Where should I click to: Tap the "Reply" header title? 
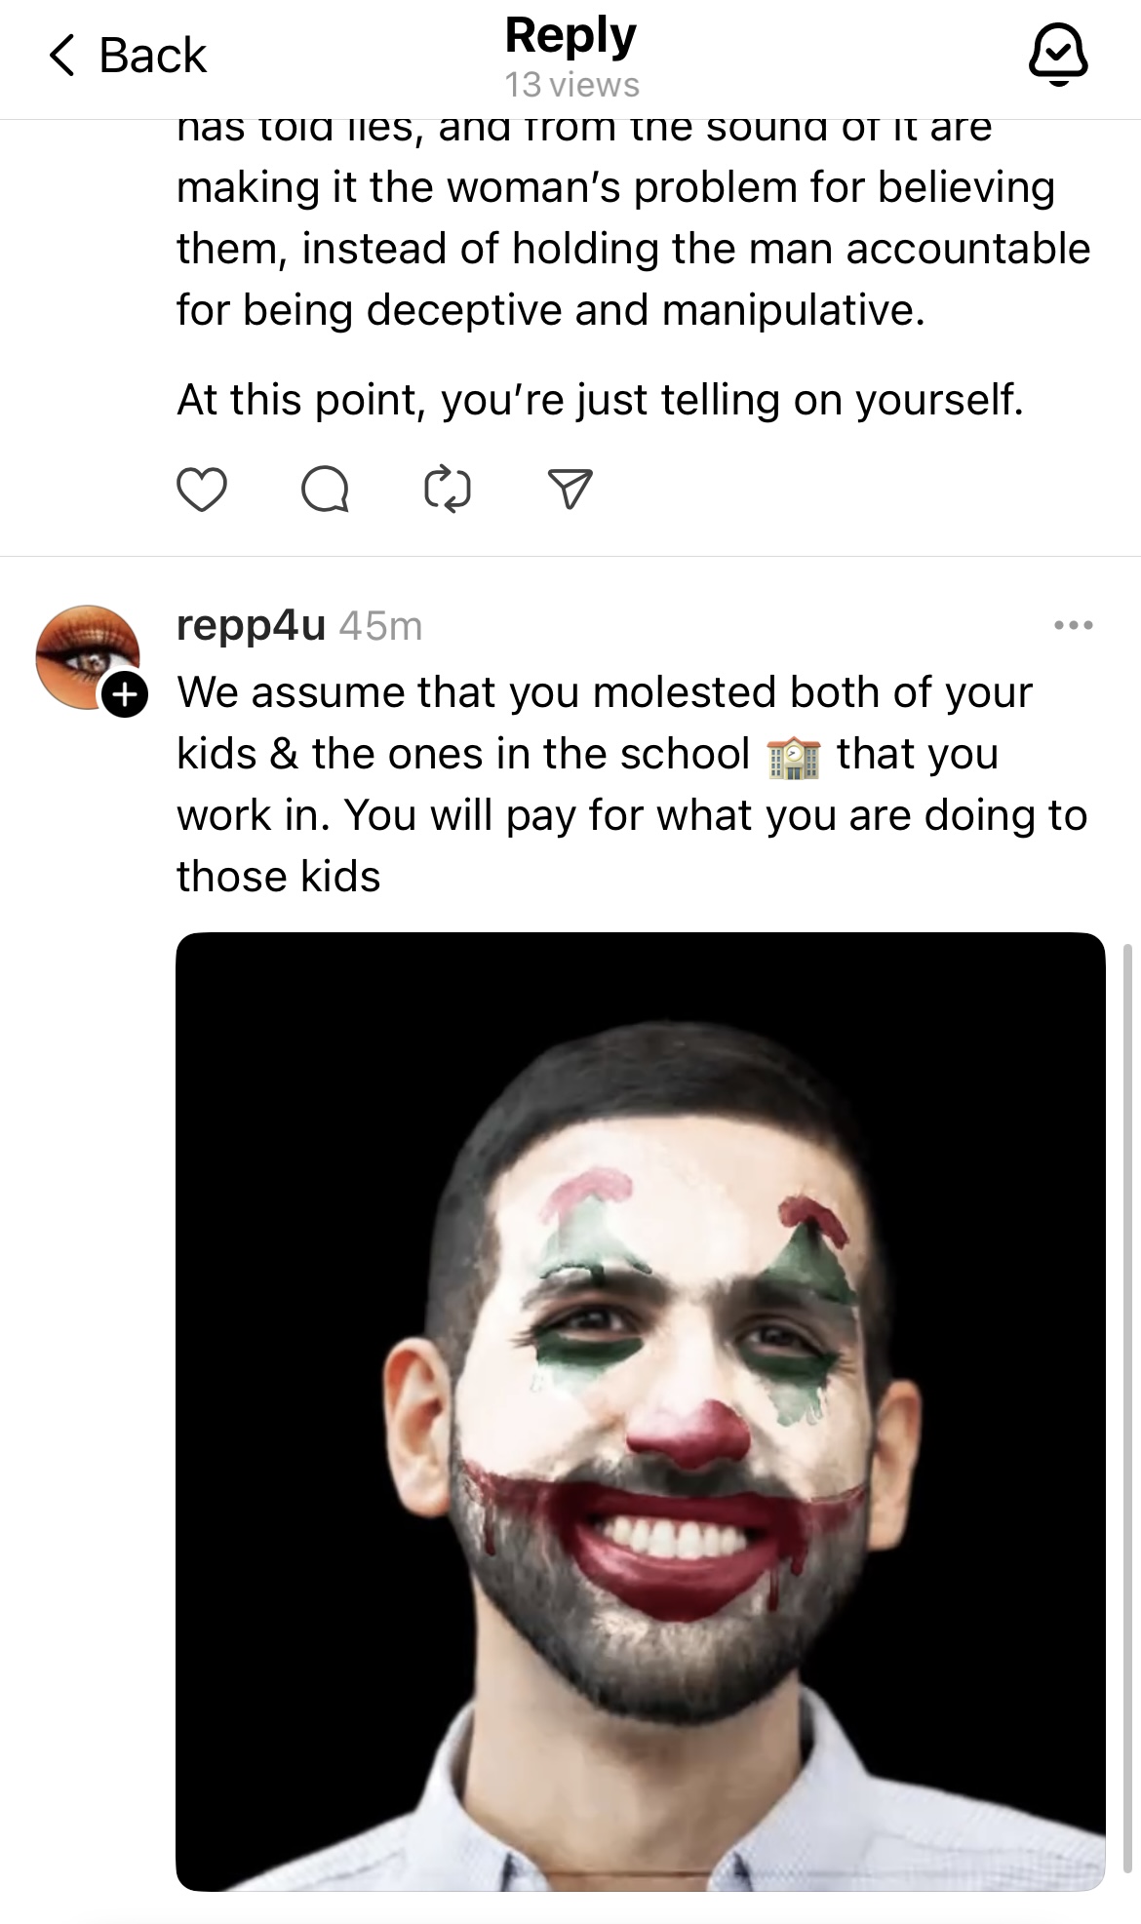570,36
